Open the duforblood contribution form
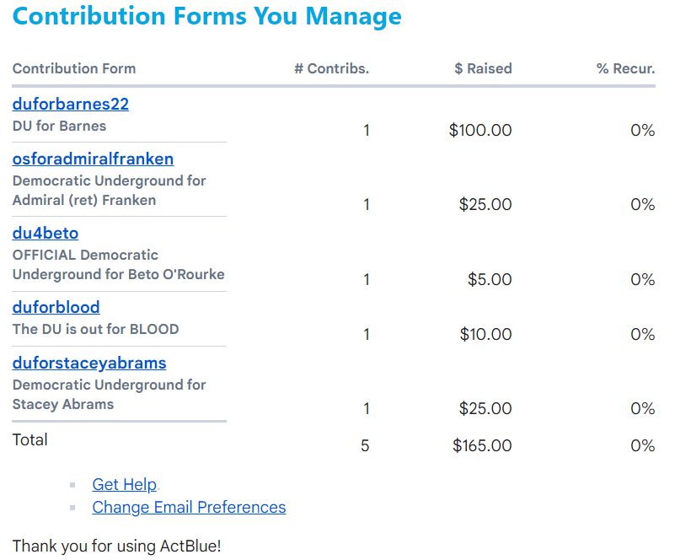Image resolution: width=675 pixels, height=560 pixels. pyautogui.click(x=56, y=307)
